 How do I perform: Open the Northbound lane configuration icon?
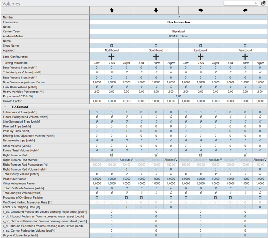pyautogui.click(x=111, y=57)
